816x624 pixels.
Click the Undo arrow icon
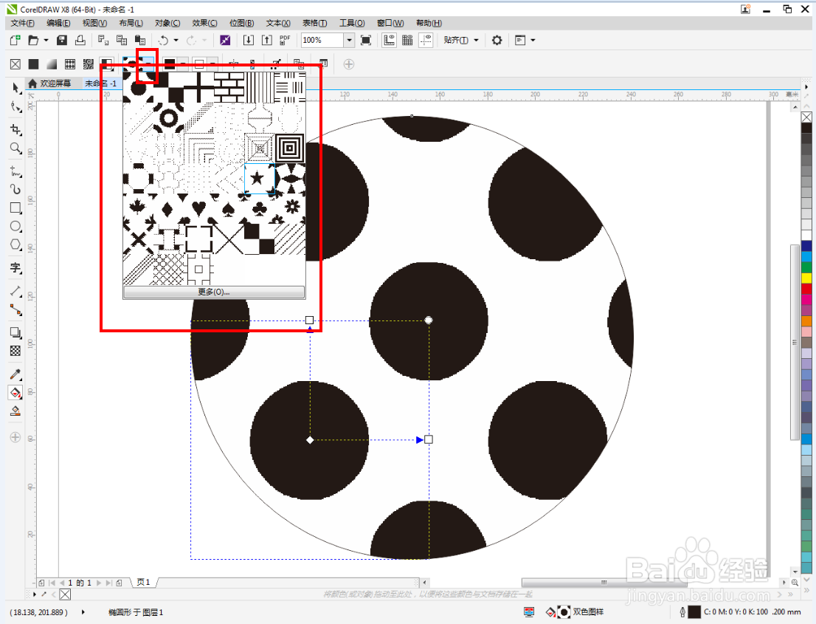(x=163, y=40)
